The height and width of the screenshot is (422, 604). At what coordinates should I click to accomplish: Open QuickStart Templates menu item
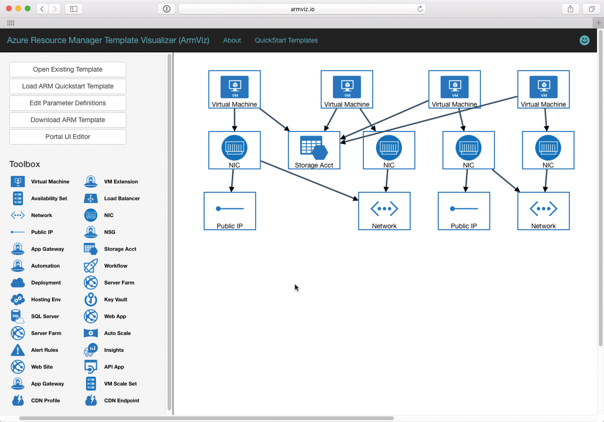pos(286,40)
